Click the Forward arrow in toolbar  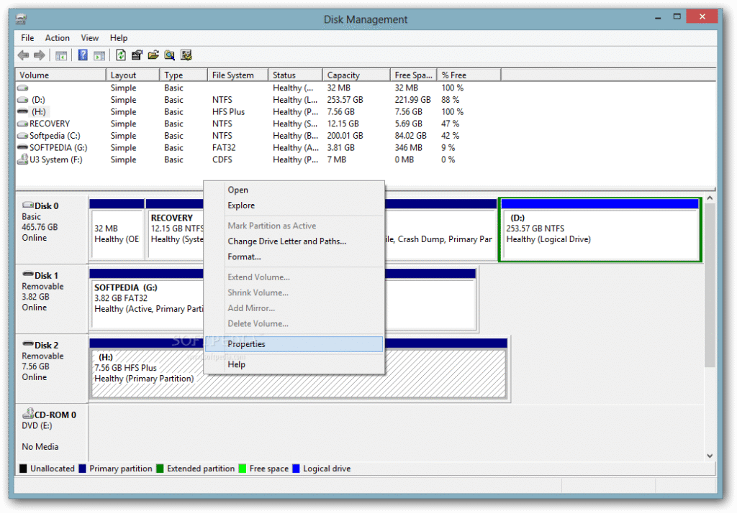(x=38, y=55)
